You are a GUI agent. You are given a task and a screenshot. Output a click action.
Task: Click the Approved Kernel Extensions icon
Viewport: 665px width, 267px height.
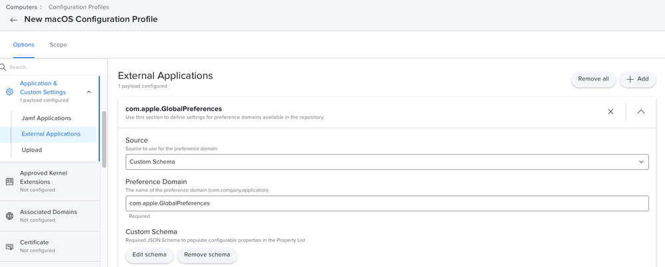tap(9, 181)
